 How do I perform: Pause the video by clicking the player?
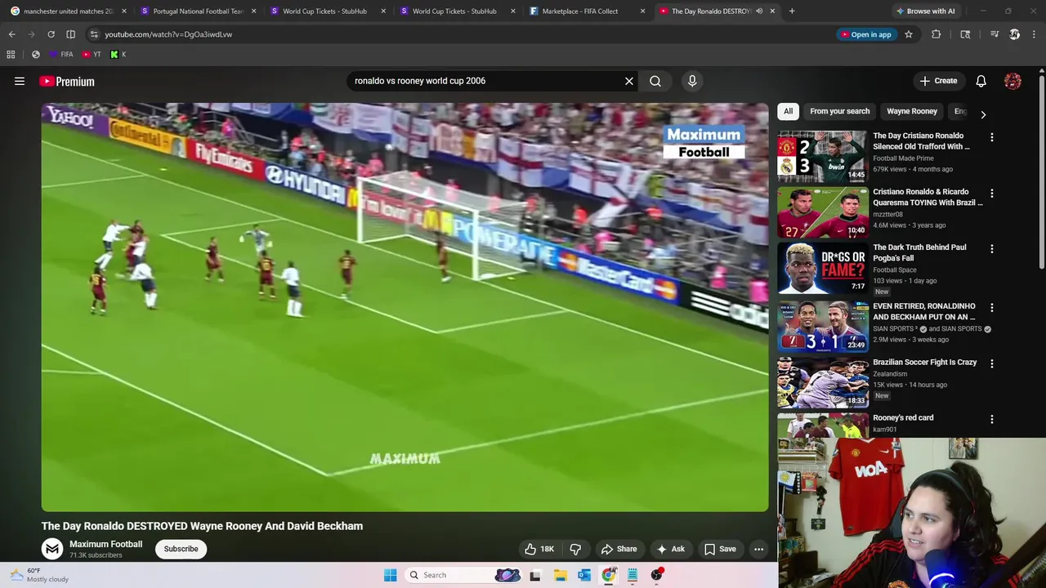click(405, 306)
